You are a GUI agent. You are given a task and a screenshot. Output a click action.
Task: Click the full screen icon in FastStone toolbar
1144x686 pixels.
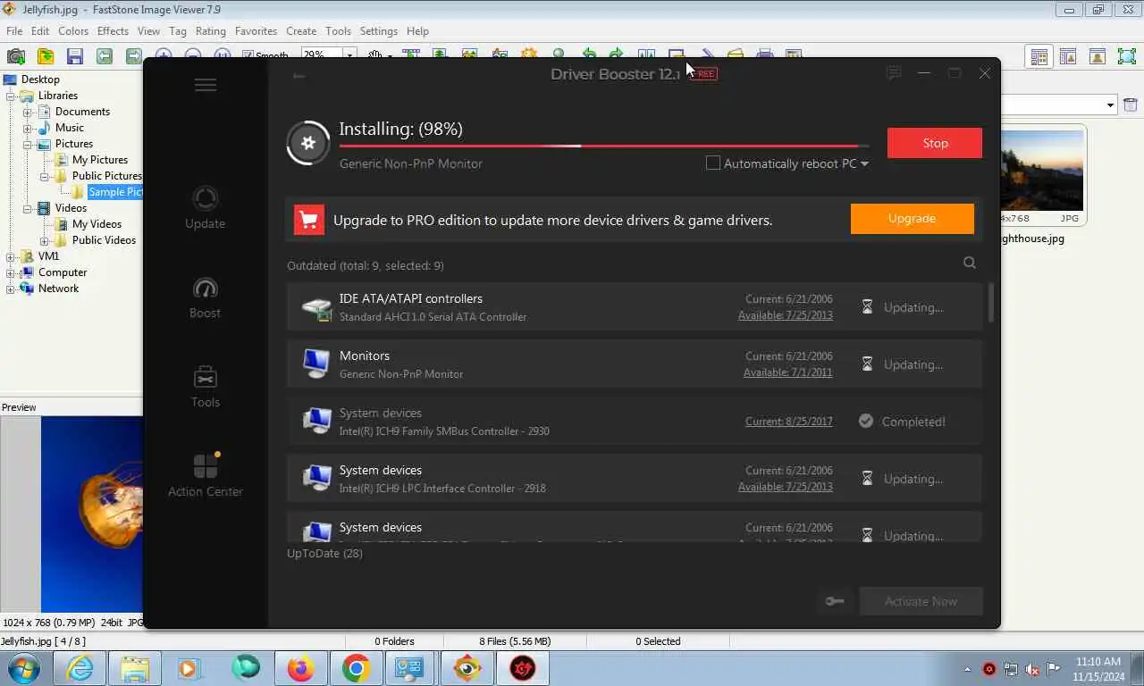1127,56
